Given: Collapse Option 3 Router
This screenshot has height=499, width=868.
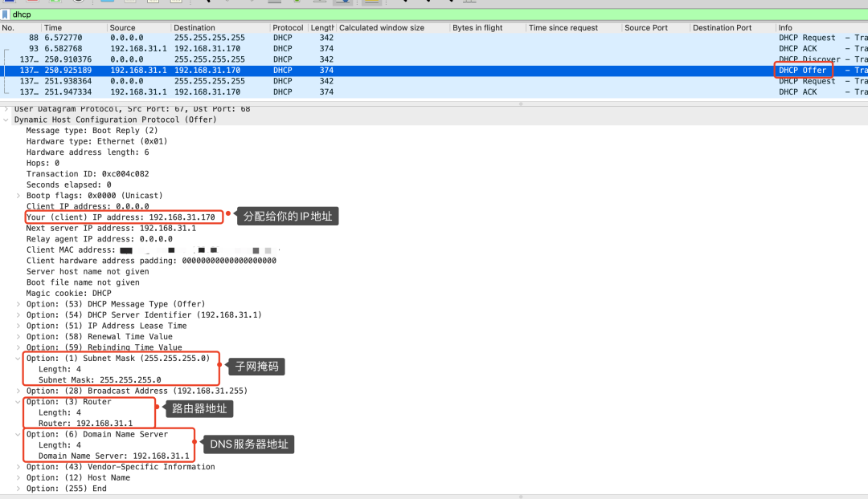Looking at the screenshot, I should click(18, 402).
